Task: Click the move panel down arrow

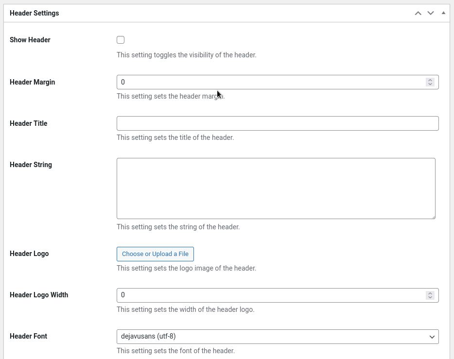Action: pyautogui.click(x=430, y=13)
